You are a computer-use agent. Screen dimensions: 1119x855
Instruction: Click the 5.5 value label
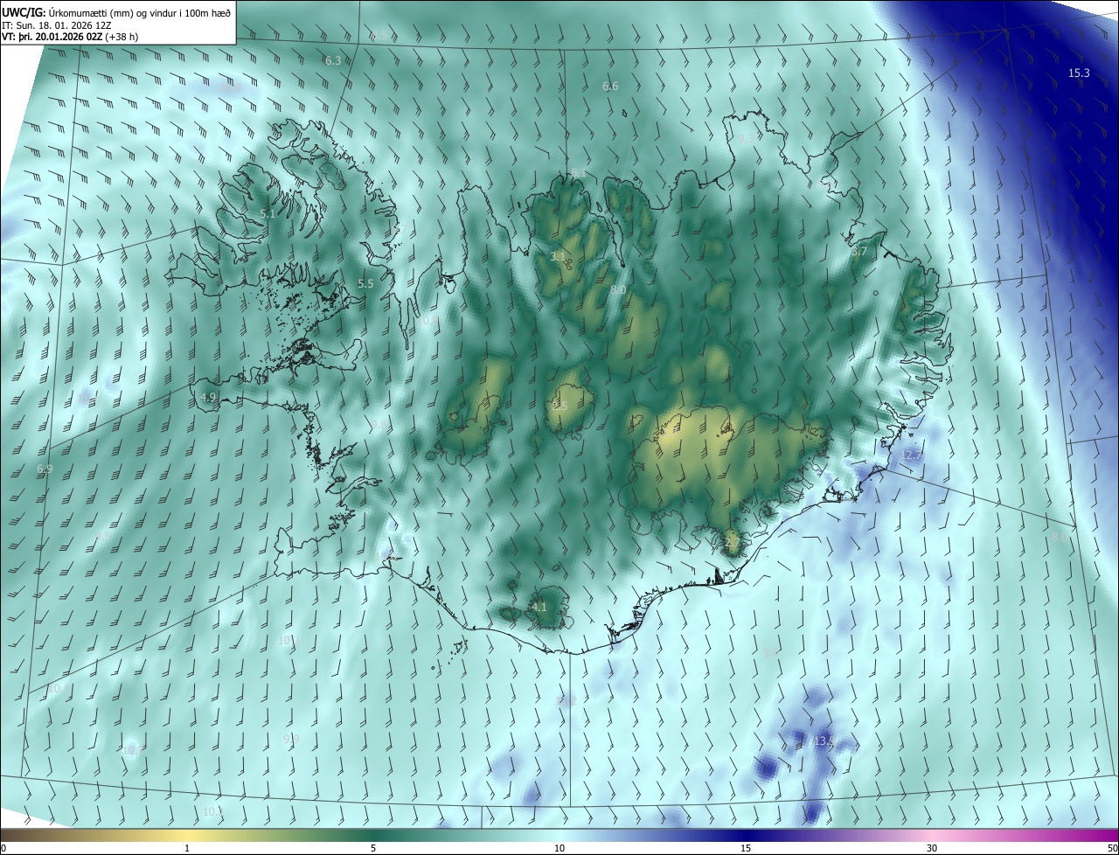(365, 283)
